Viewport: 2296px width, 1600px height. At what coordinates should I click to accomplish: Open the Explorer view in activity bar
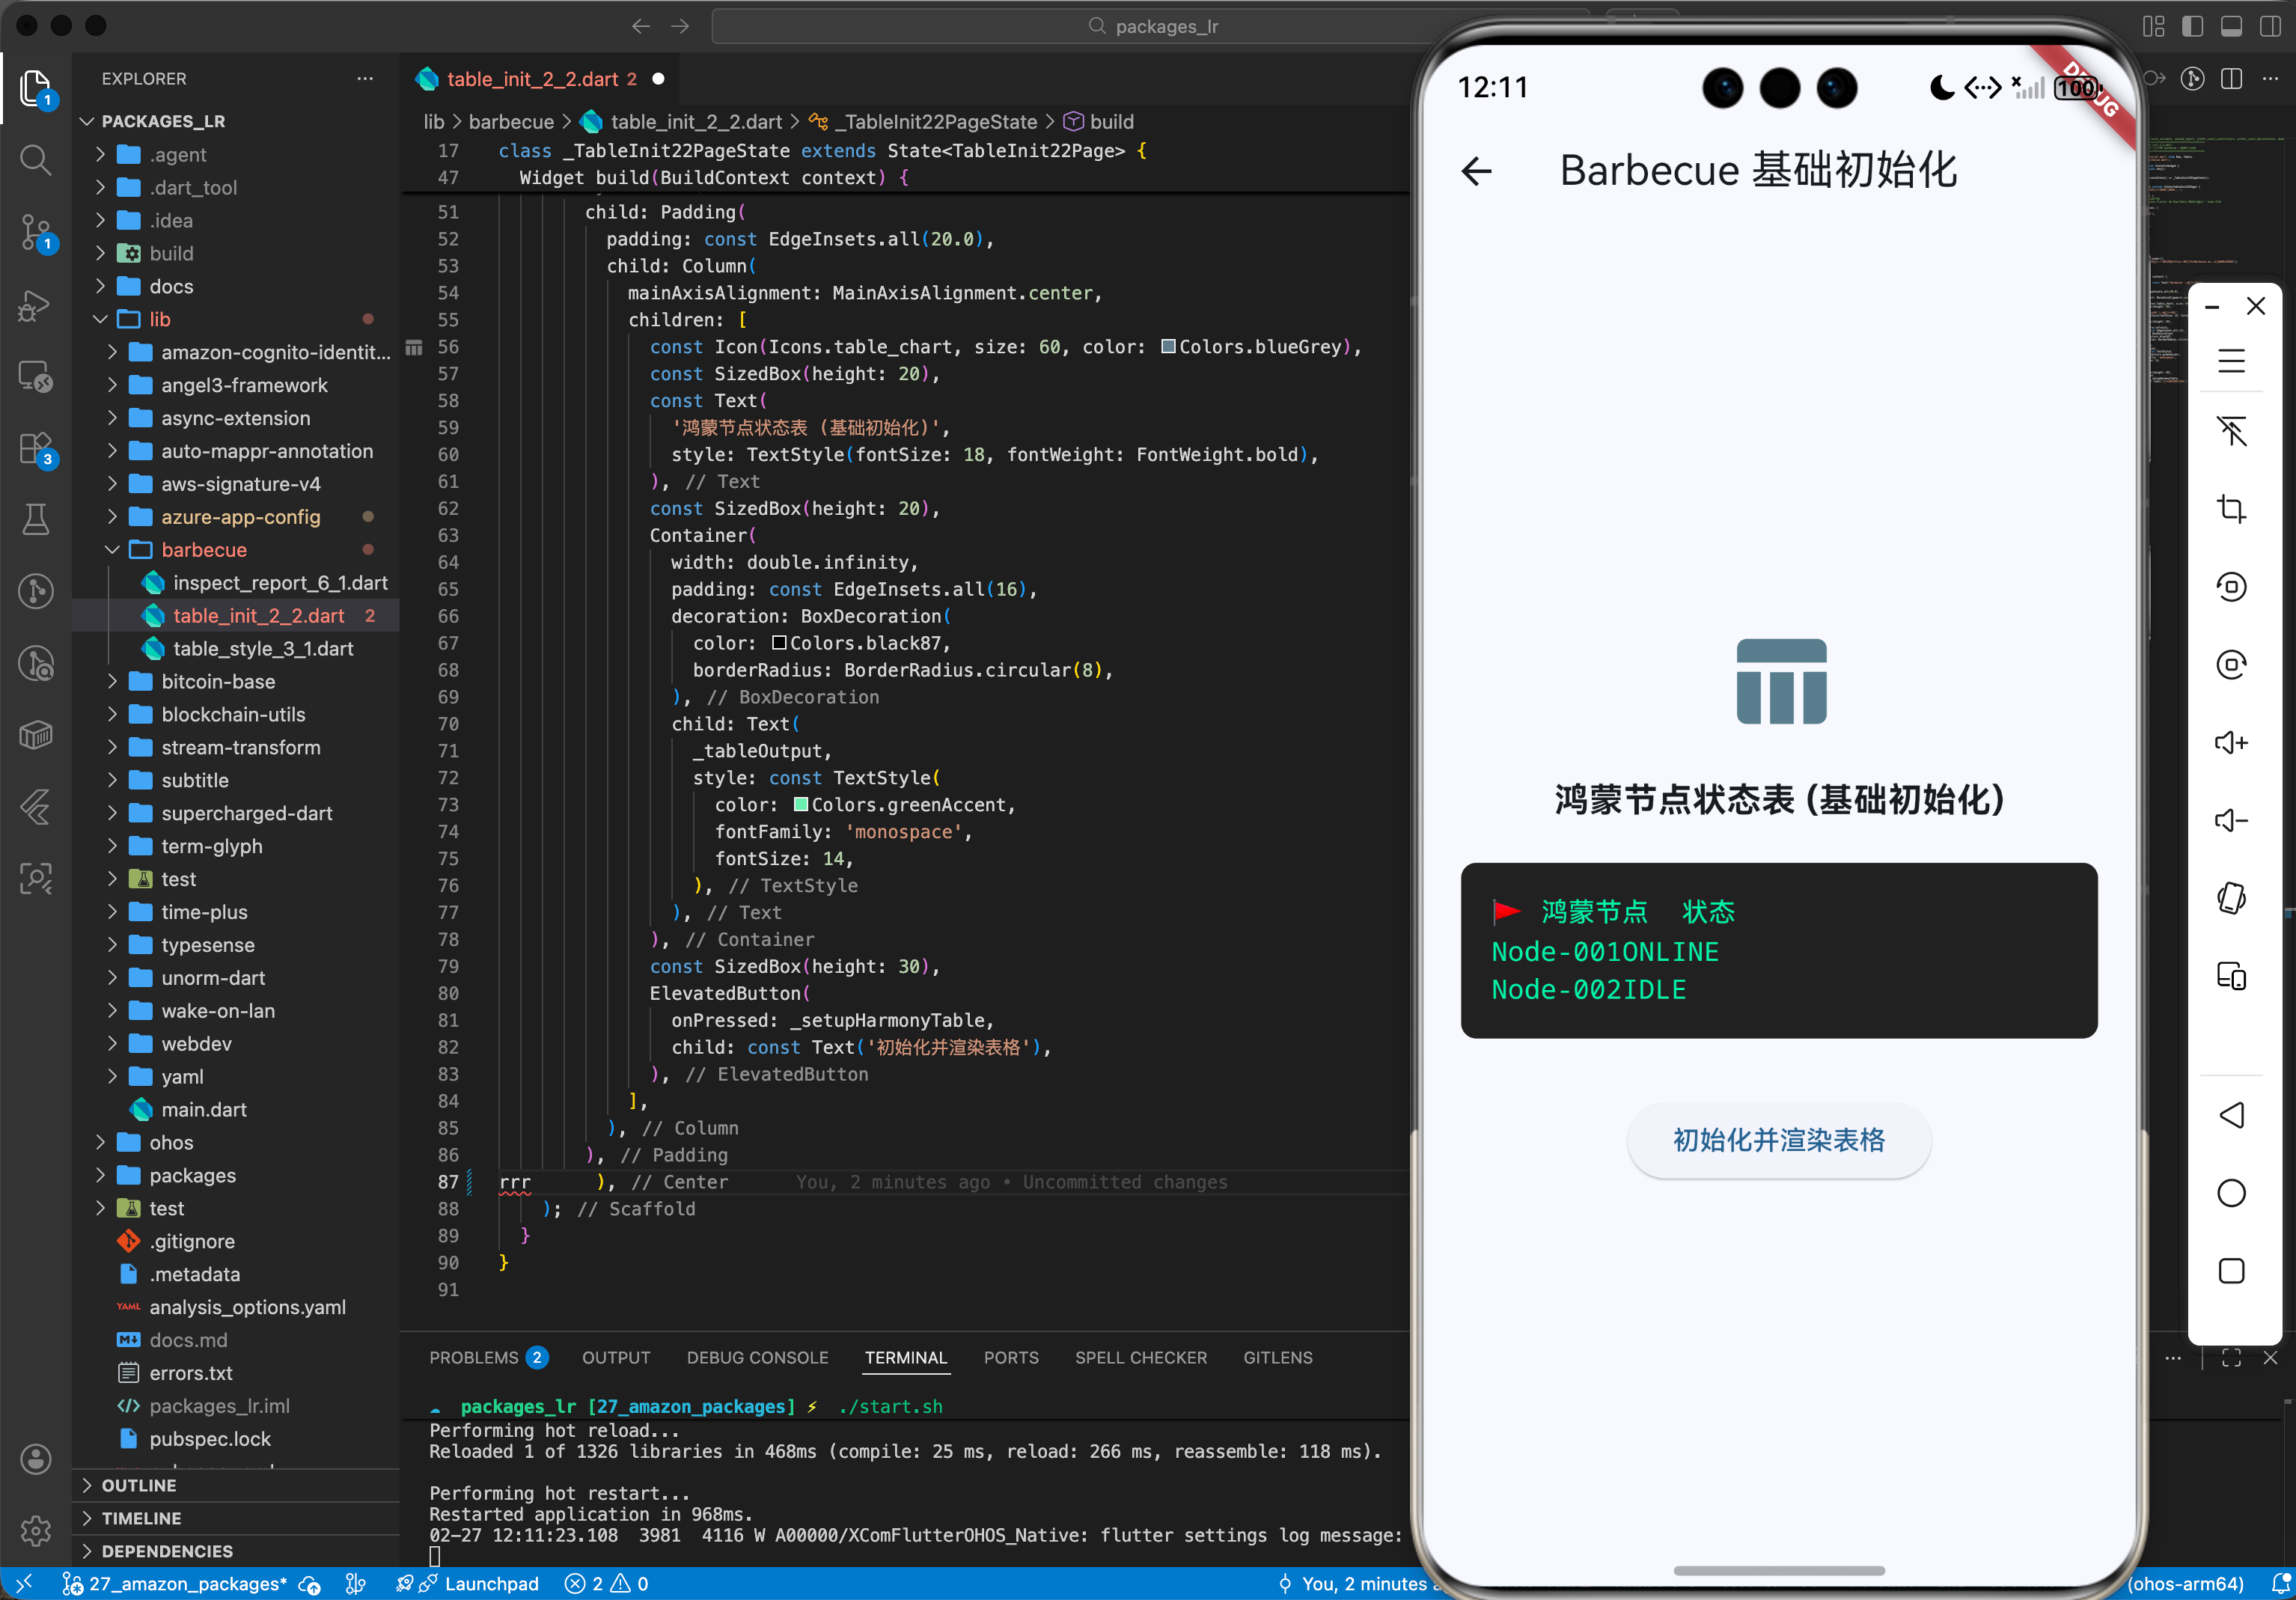click(36, 89)
